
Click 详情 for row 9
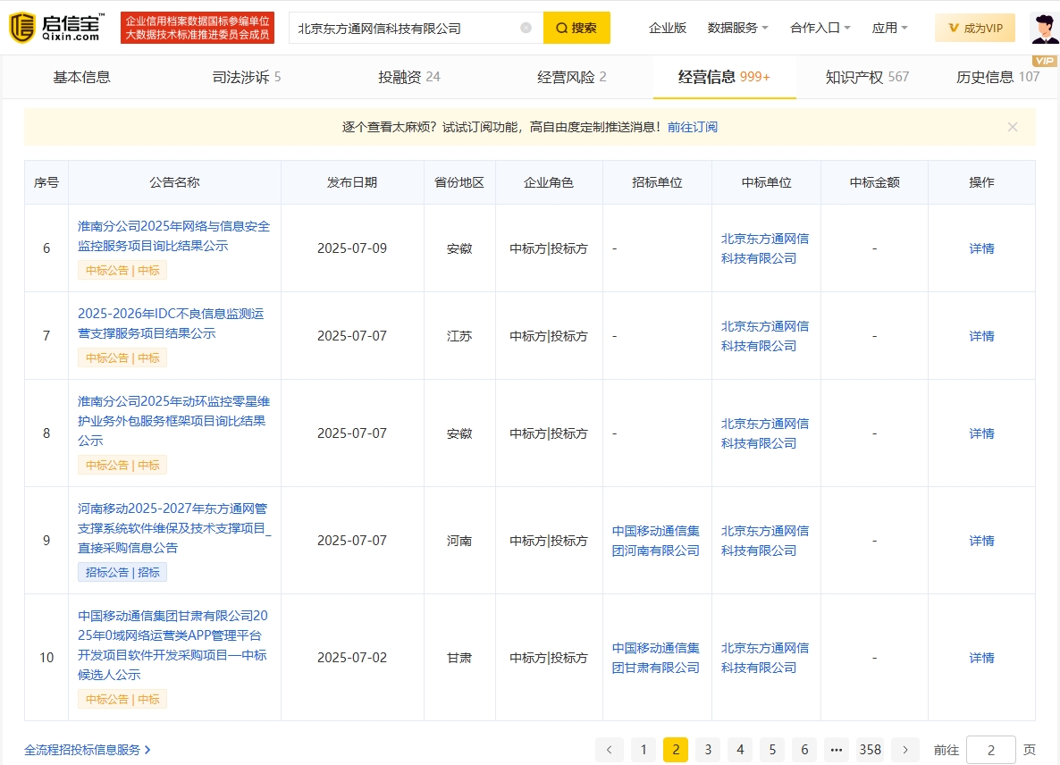click(x=981, y=541)
